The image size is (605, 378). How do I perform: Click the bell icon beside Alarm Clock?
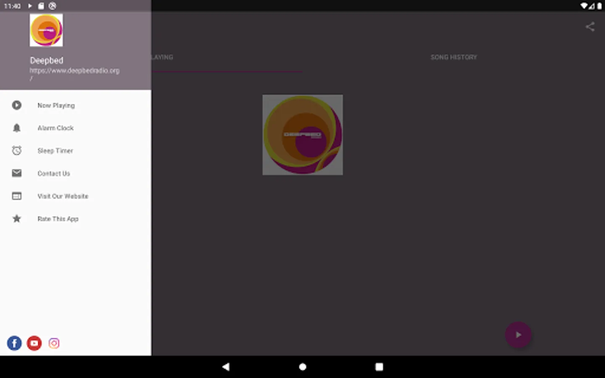17,128
